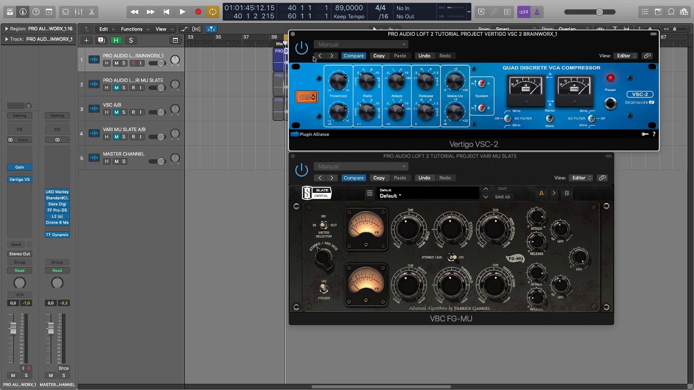
Task: Start playback with the Play button
Action: point(182,12)
